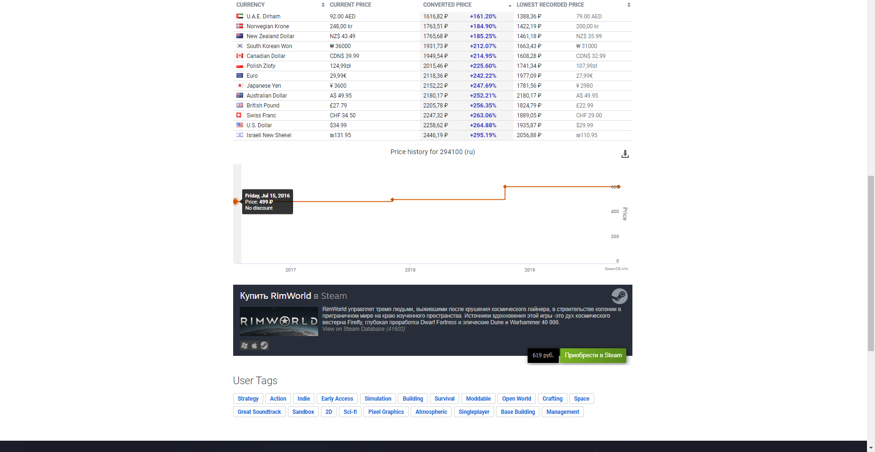Screen dimensions: 875x452
Task: Click the Windows platform icon
Action: pyautogui.click(x=244, y=345)
